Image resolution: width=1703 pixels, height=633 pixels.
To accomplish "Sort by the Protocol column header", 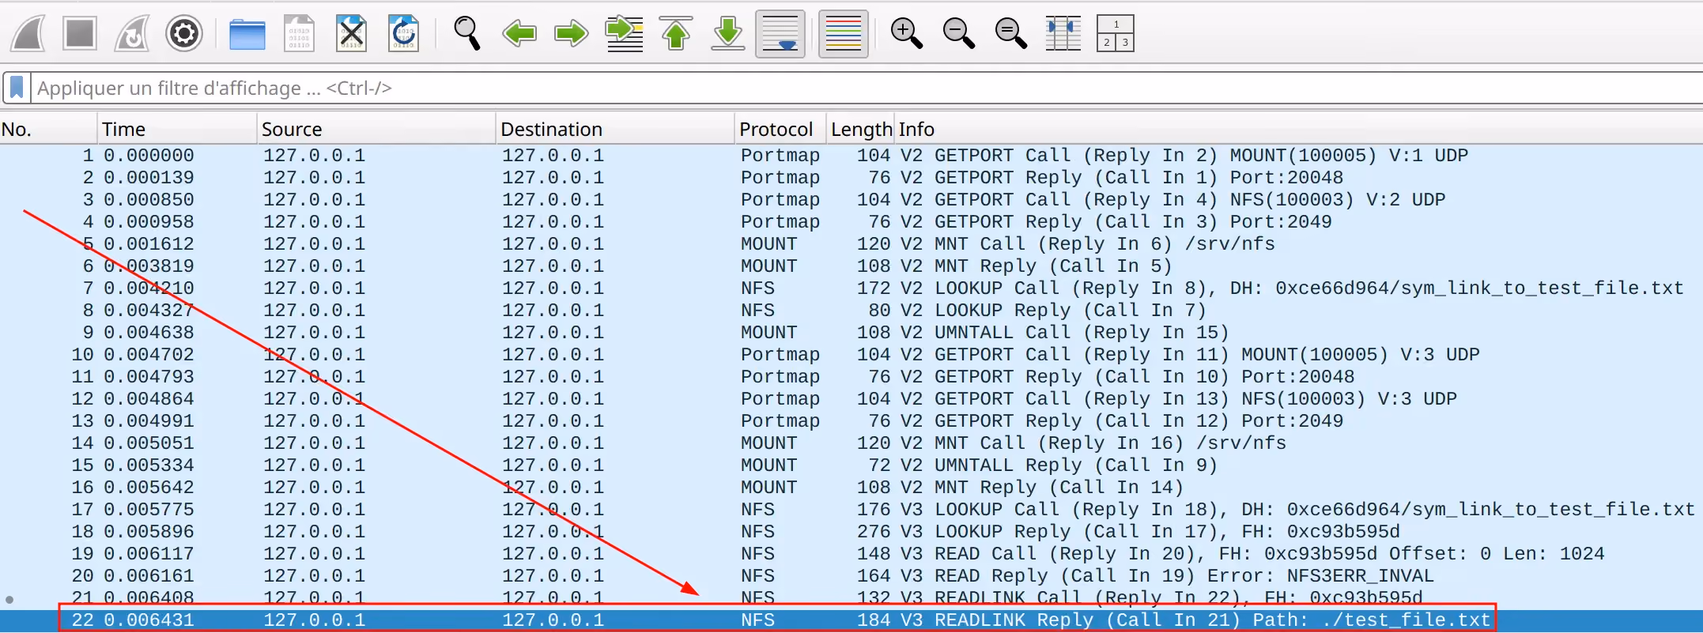I will 780,129.
